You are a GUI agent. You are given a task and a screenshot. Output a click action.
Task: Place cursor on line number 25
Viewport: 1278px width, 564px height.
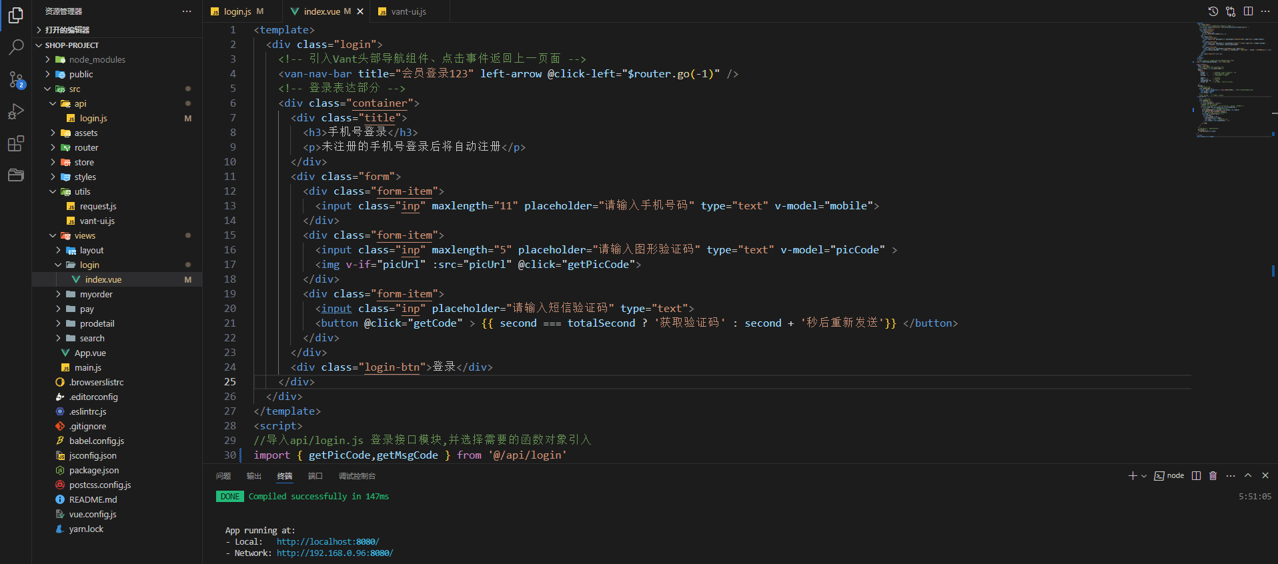229,382
